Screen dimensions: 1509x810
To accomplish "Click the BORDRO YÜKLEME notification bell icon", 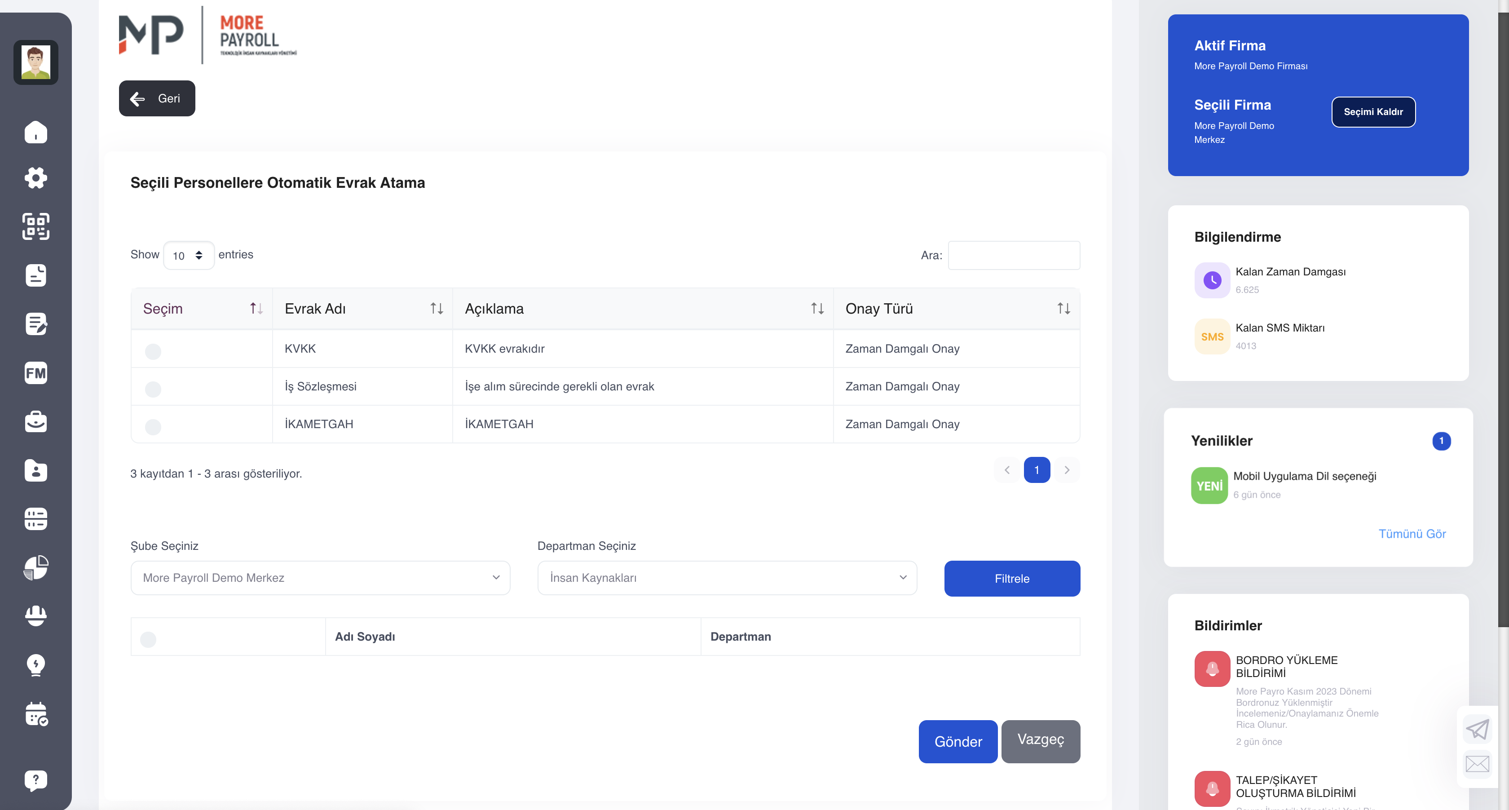I will pos(1212,669).
